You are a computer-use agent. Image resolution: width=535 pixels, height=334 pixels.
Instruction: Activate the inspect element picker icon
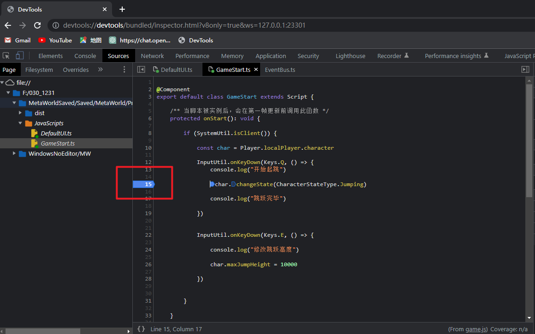point(6,56)
